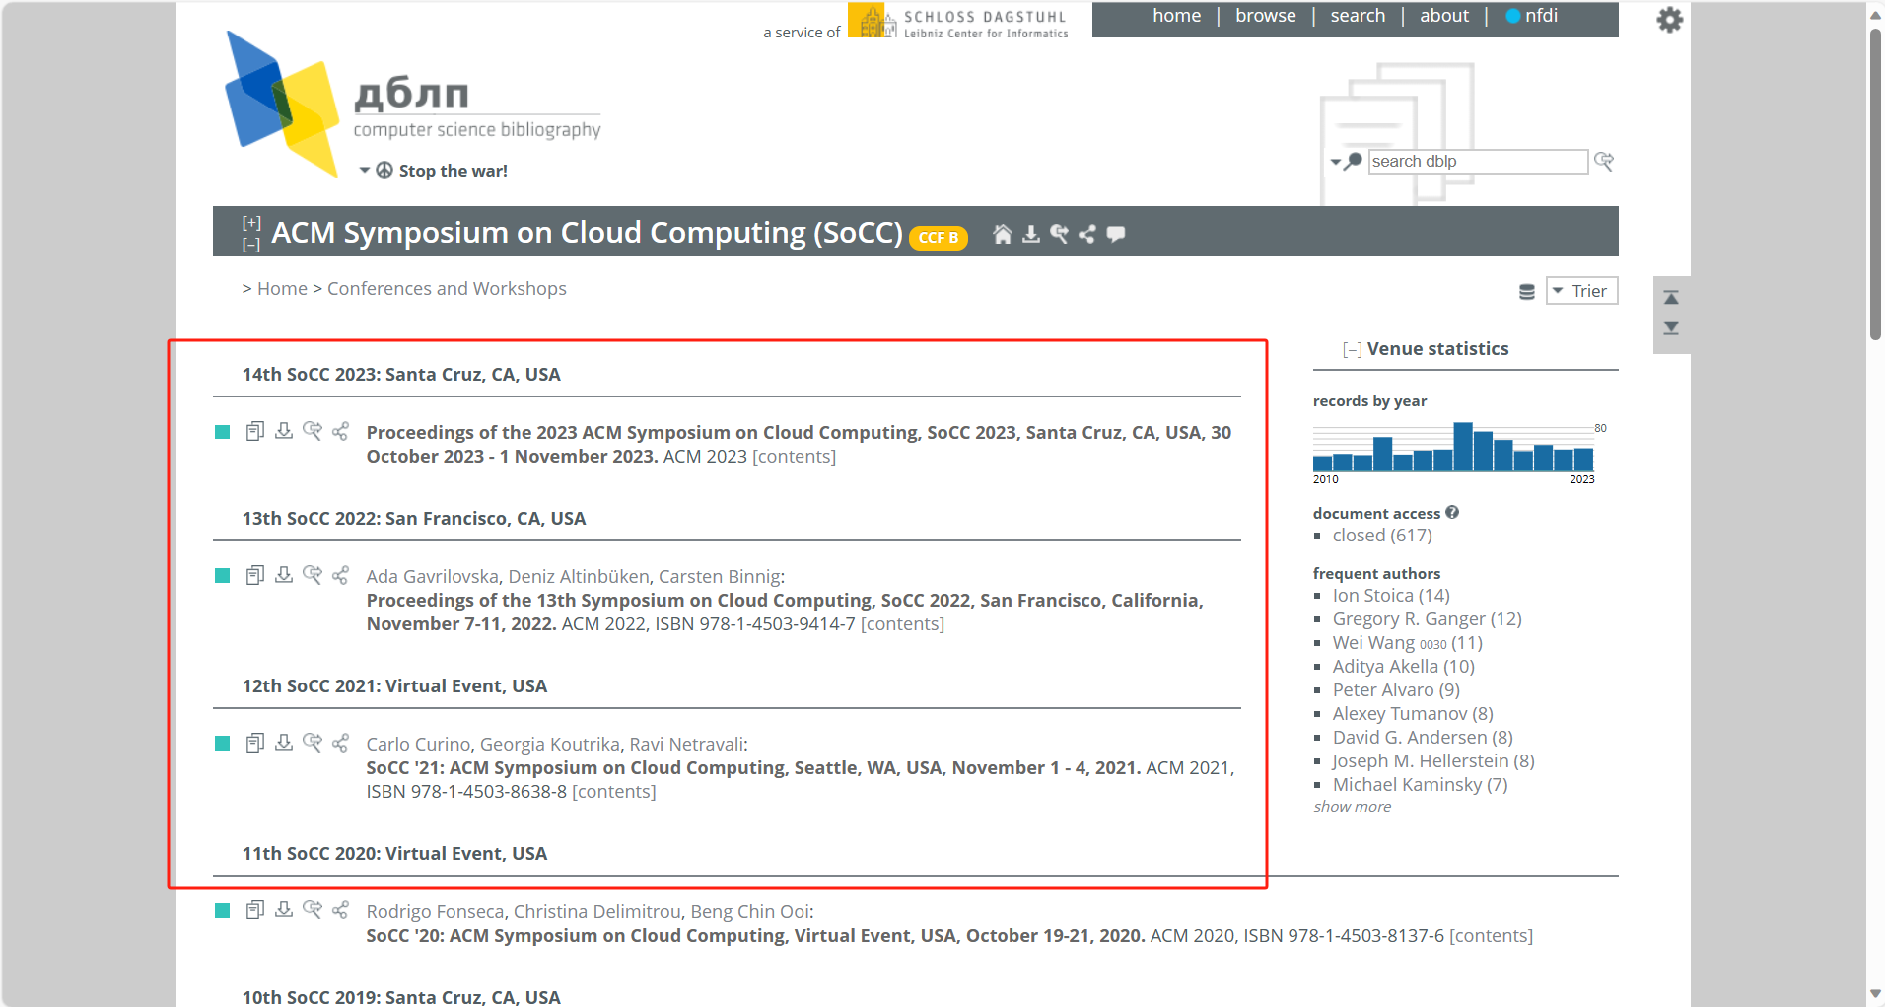The image size is (1885, 1007).
Task: Click the export record icon for SoCC '20
Action: pos(284,910)
